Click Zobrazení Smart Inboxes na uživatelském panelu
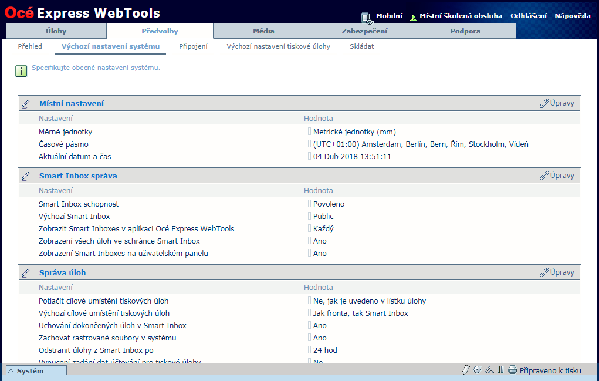 pos(123,253)
